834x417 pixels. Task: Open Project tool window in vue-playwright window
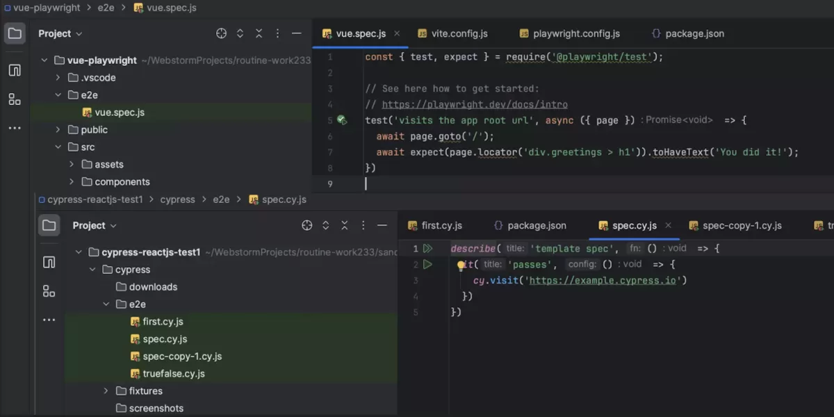coord(15,33)
